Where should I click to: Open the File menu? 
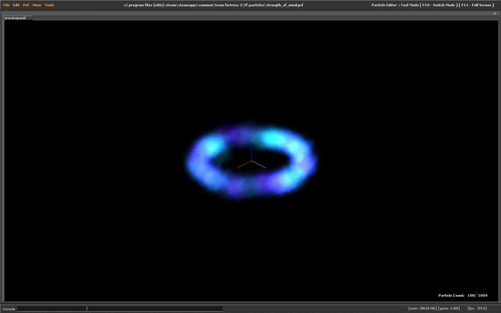(6, 5)
